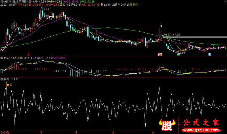Click the close price 收42.50
The height and width of the screenshot is (134, 227).
click(x=54, y=5)
